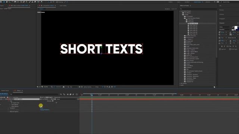The width and height of the screenshot is (239, 134).
Task: Open the Paragraph panel
Action: click(x=222, y=19)
